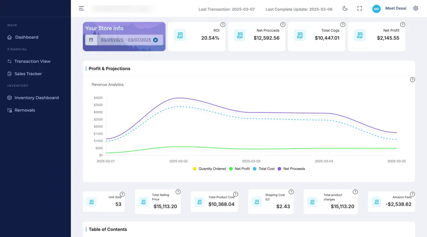The width and height of the screenshot is (427, 237).
Task: Enter fullscreen mode via header icon
Action: [359, 9]
